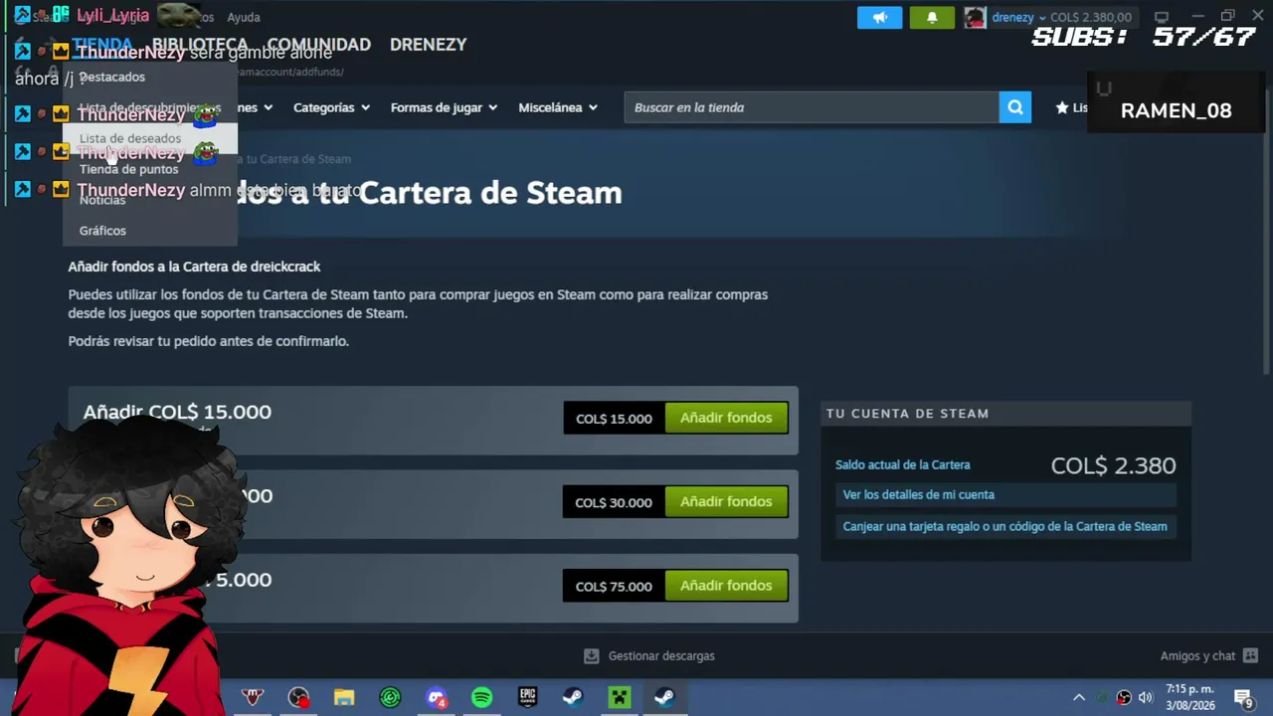Image resolution: width=1273 pixels, height=716 pixels.
Task: Click the big picture mode monitor icon
Action: point(1161,17)
